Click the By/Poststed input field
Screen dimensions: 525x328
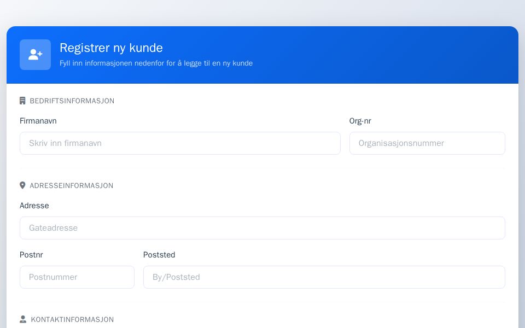[324, 277]
